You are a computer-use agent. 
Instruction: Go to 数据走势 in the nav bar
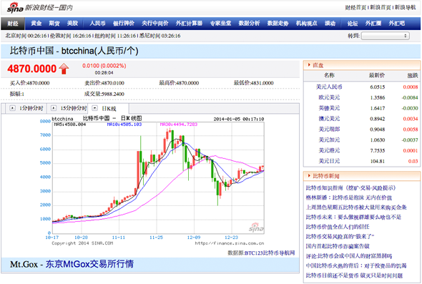pyautogui.click(x=278, y=24)
